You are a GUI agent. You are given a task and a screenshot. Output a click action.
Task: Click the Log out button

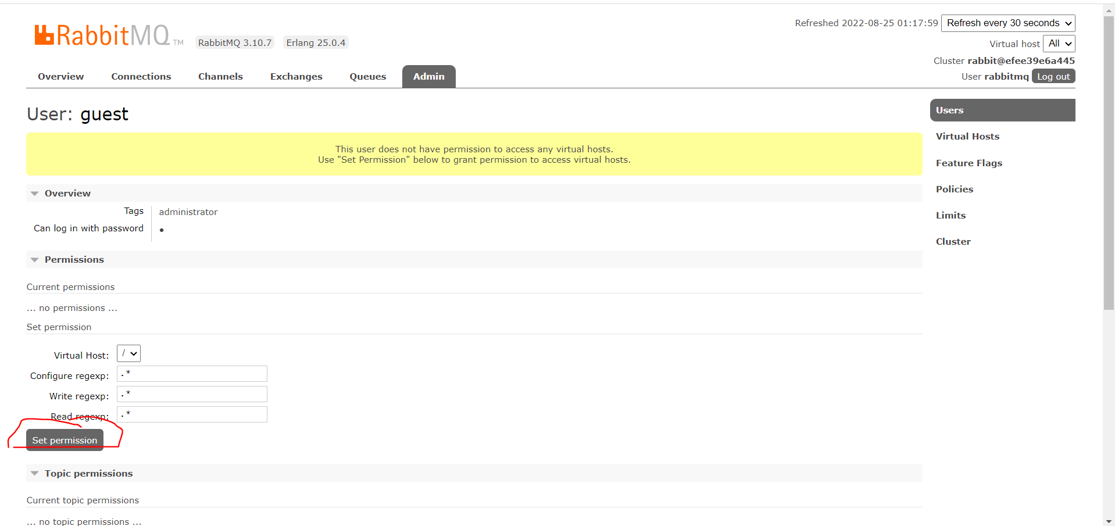pos(1053,77)
